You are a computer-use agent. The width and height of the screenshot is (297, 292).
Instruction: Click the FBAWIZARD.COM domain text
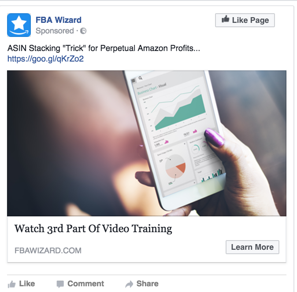point(48,251)
